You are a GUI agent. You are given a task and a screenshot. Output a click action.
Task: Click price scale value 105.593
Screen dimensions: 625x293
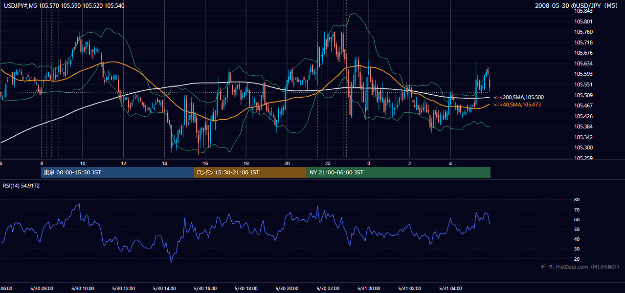tap(584, 74)
